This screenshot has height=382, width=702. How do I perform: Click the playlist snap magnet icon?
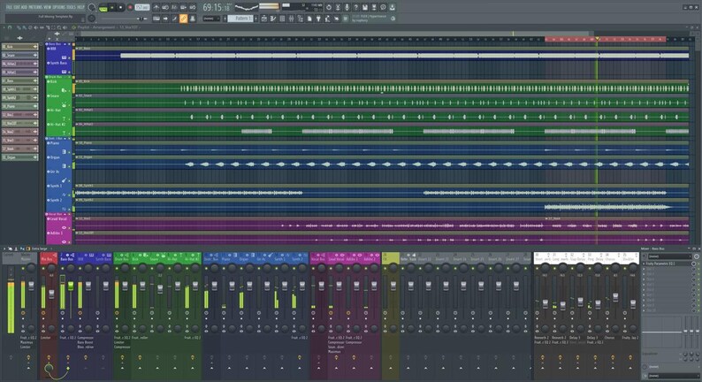coord(10,27)
